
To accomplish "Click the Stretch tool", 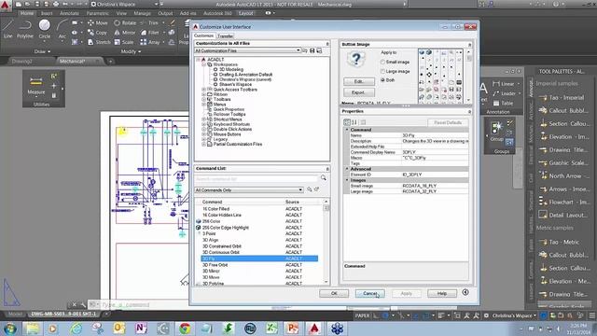I will pos(99,42).
